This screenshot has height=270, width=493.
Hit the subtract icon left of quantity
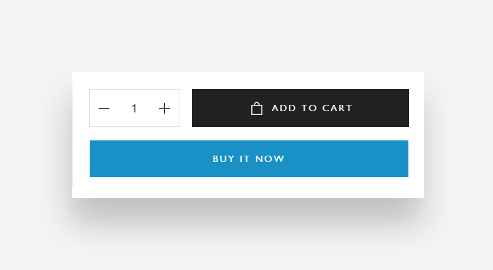point(104,109)
